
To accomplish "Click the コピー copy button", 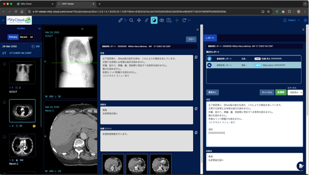I will point(191,39).
